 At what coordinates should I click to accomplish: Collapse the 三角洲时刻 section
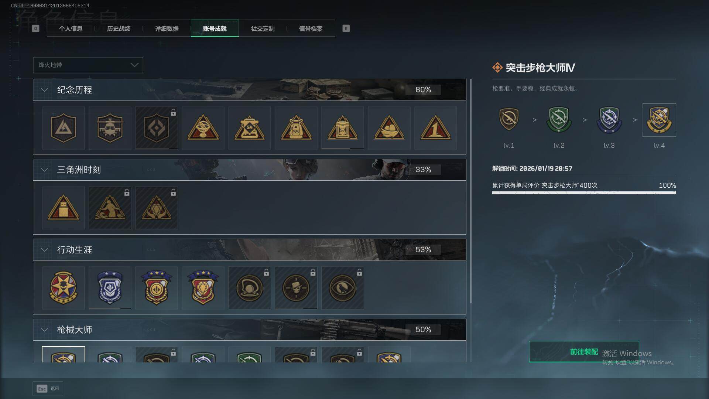pyautogui.click(x=44, y=170)
